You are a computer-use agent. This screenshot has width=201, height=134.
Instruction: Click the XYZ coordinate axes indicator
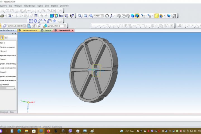[28, 106]
